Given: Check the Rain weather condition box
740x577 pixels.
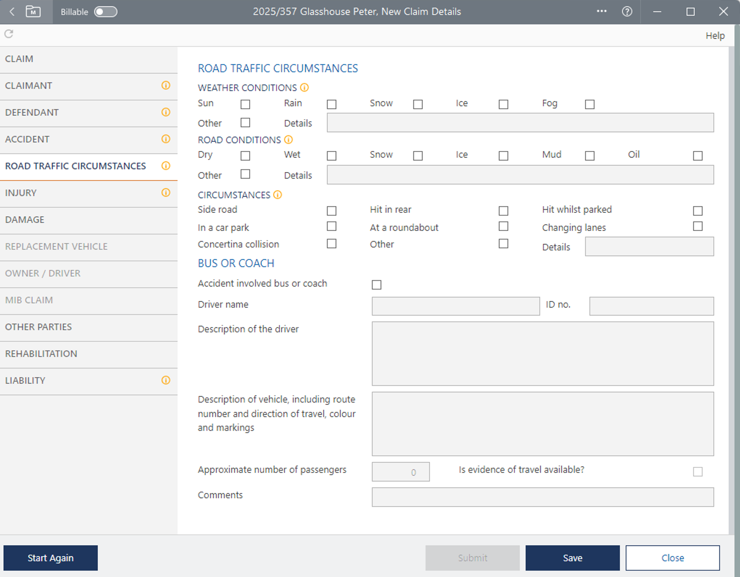Looking at the screenshot, I should click(331, 104).
